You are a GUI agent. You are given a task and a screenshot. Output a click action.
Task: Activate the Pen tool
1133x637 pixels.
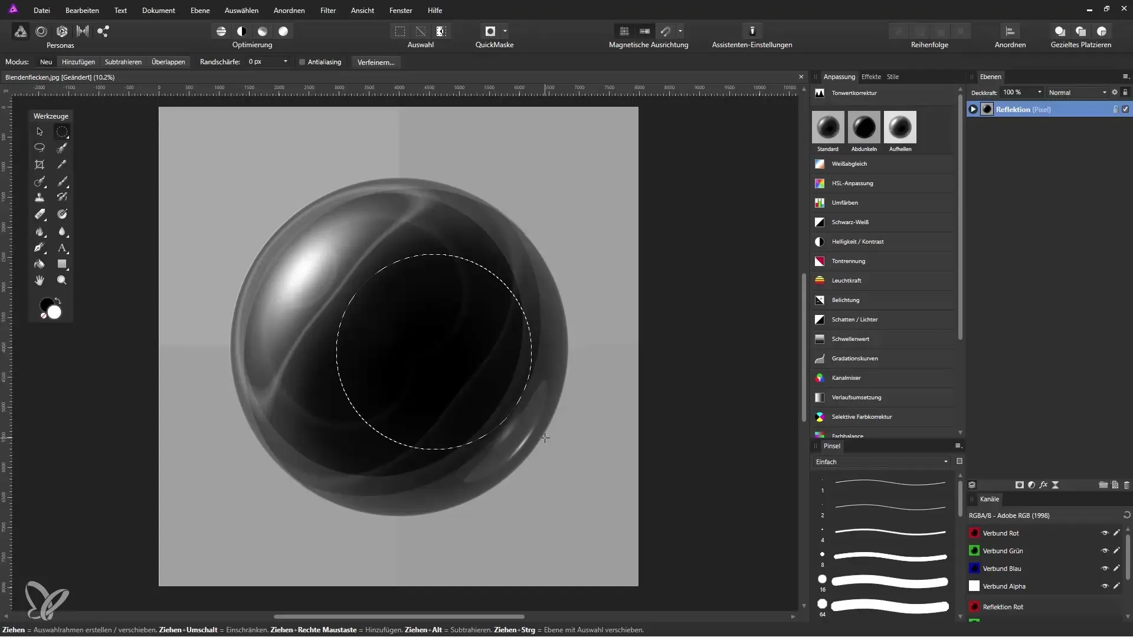40,248
